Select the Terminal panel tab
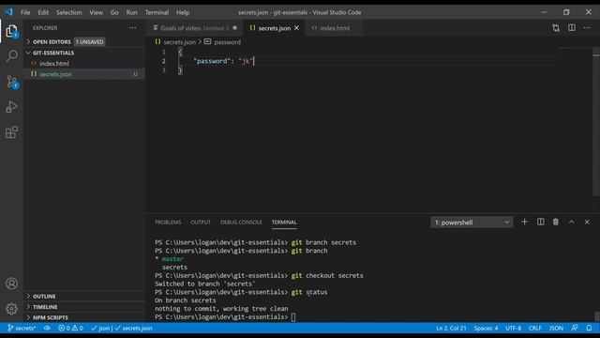Image resolution: width=600 pixels, height=338 pixels. point(284,223)
